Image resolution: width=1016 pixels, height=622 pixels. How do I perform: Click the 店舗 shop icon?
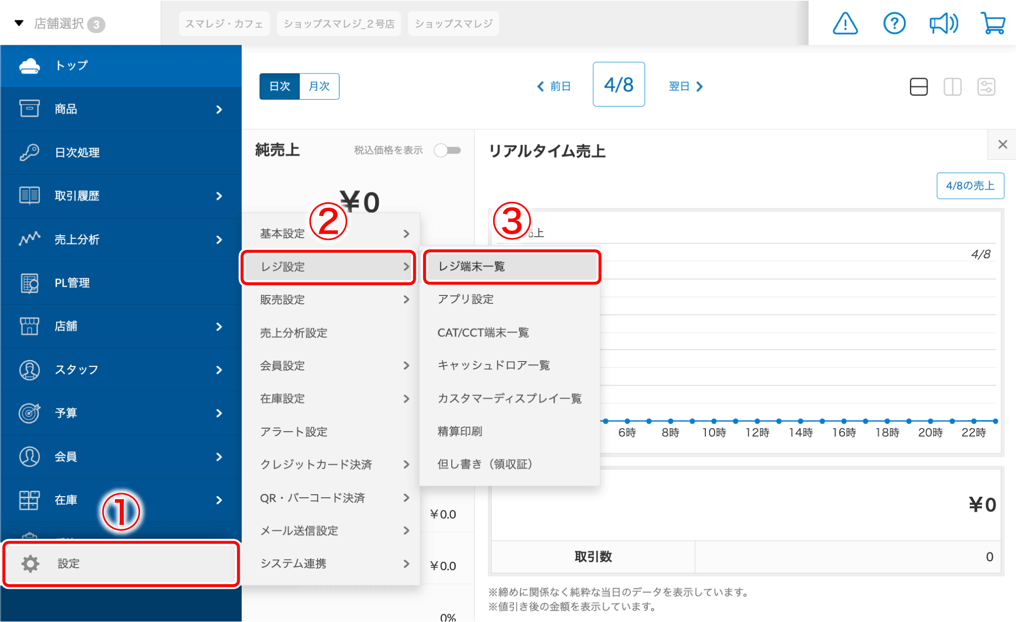[x=30, y=326]
